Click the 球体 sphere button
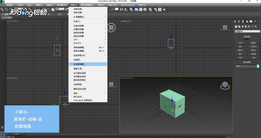Viewport: 261px width, 138px height. 240,47
